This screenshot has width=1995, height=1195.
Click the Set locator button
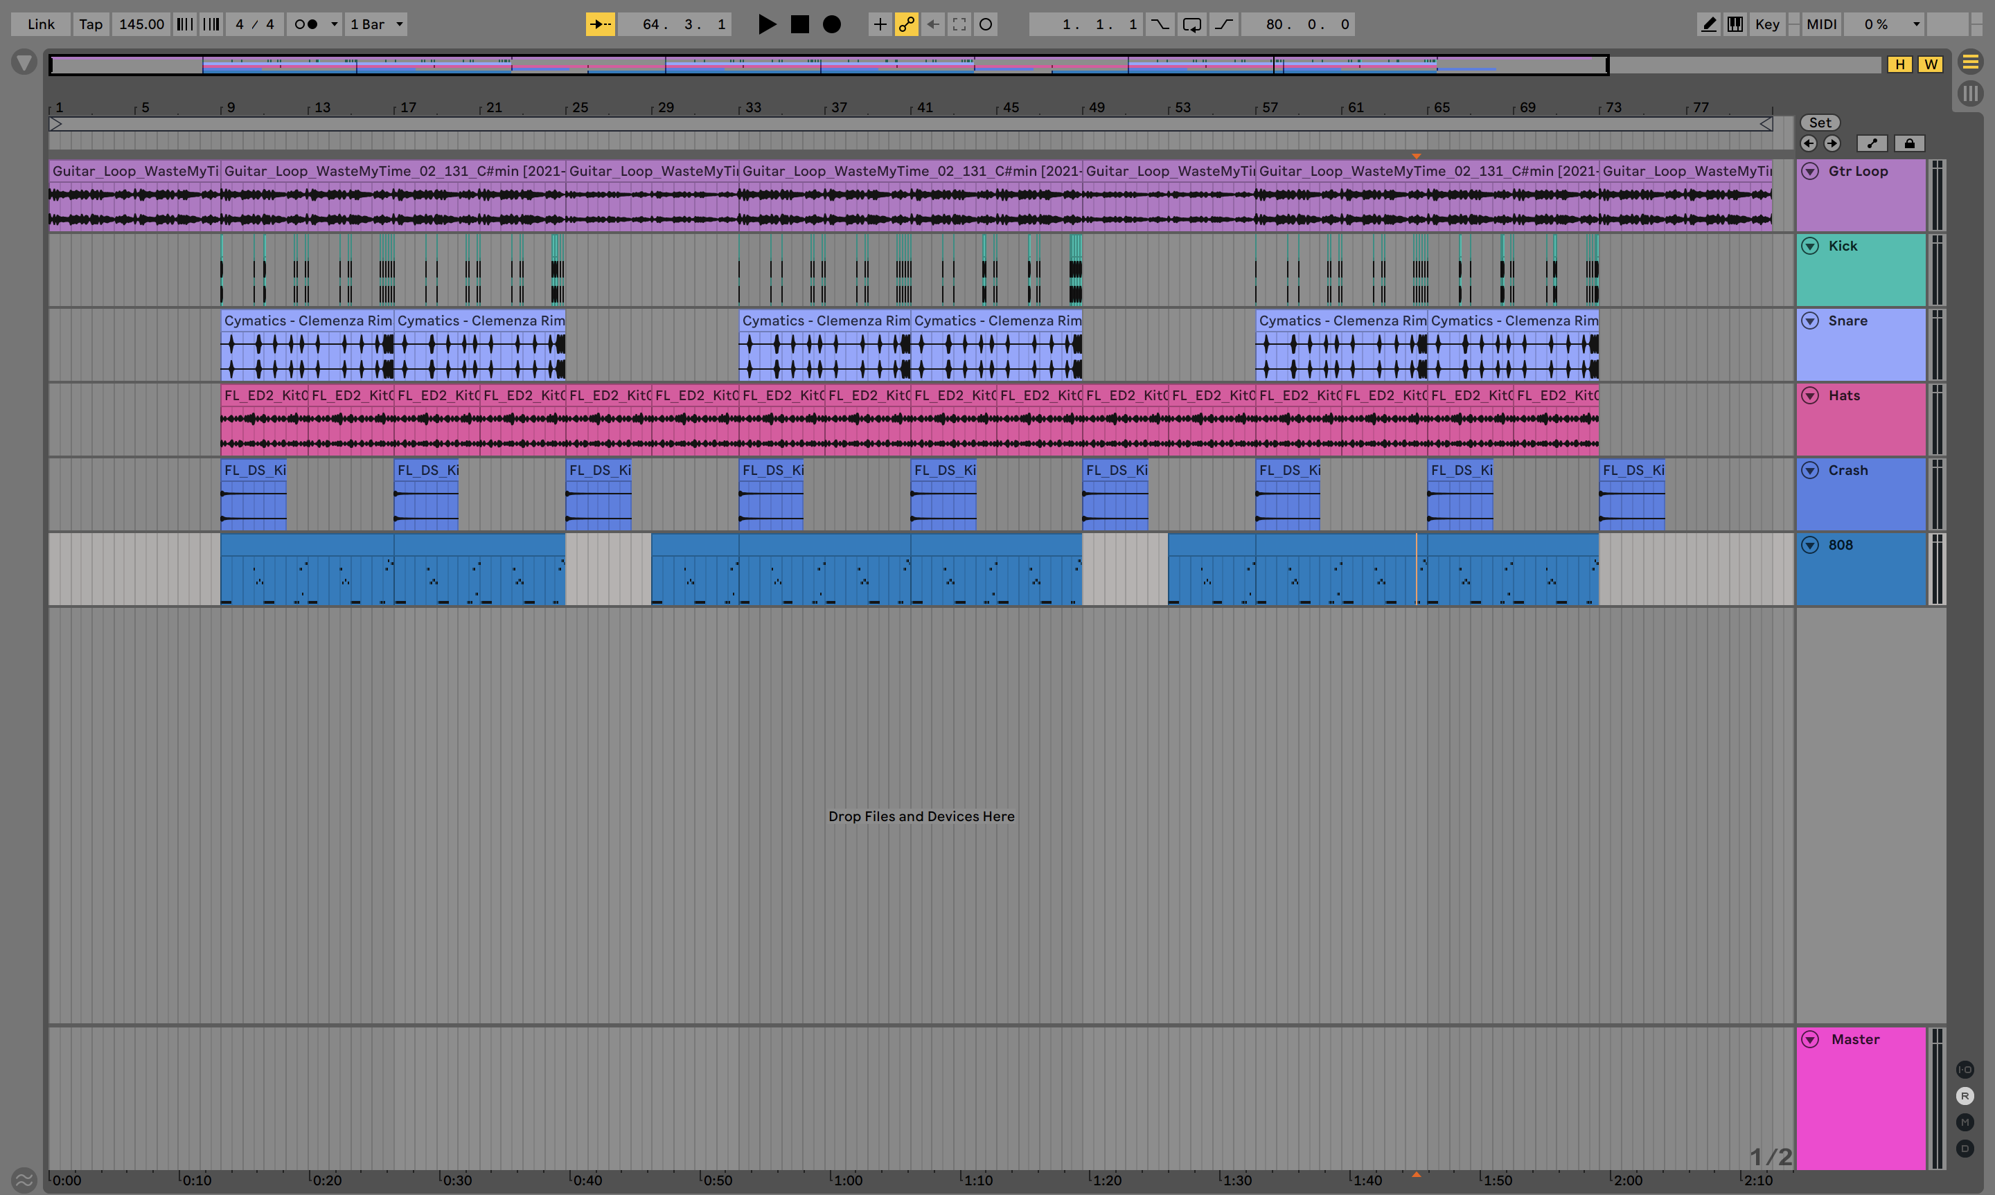click(x=1820, y=123)
